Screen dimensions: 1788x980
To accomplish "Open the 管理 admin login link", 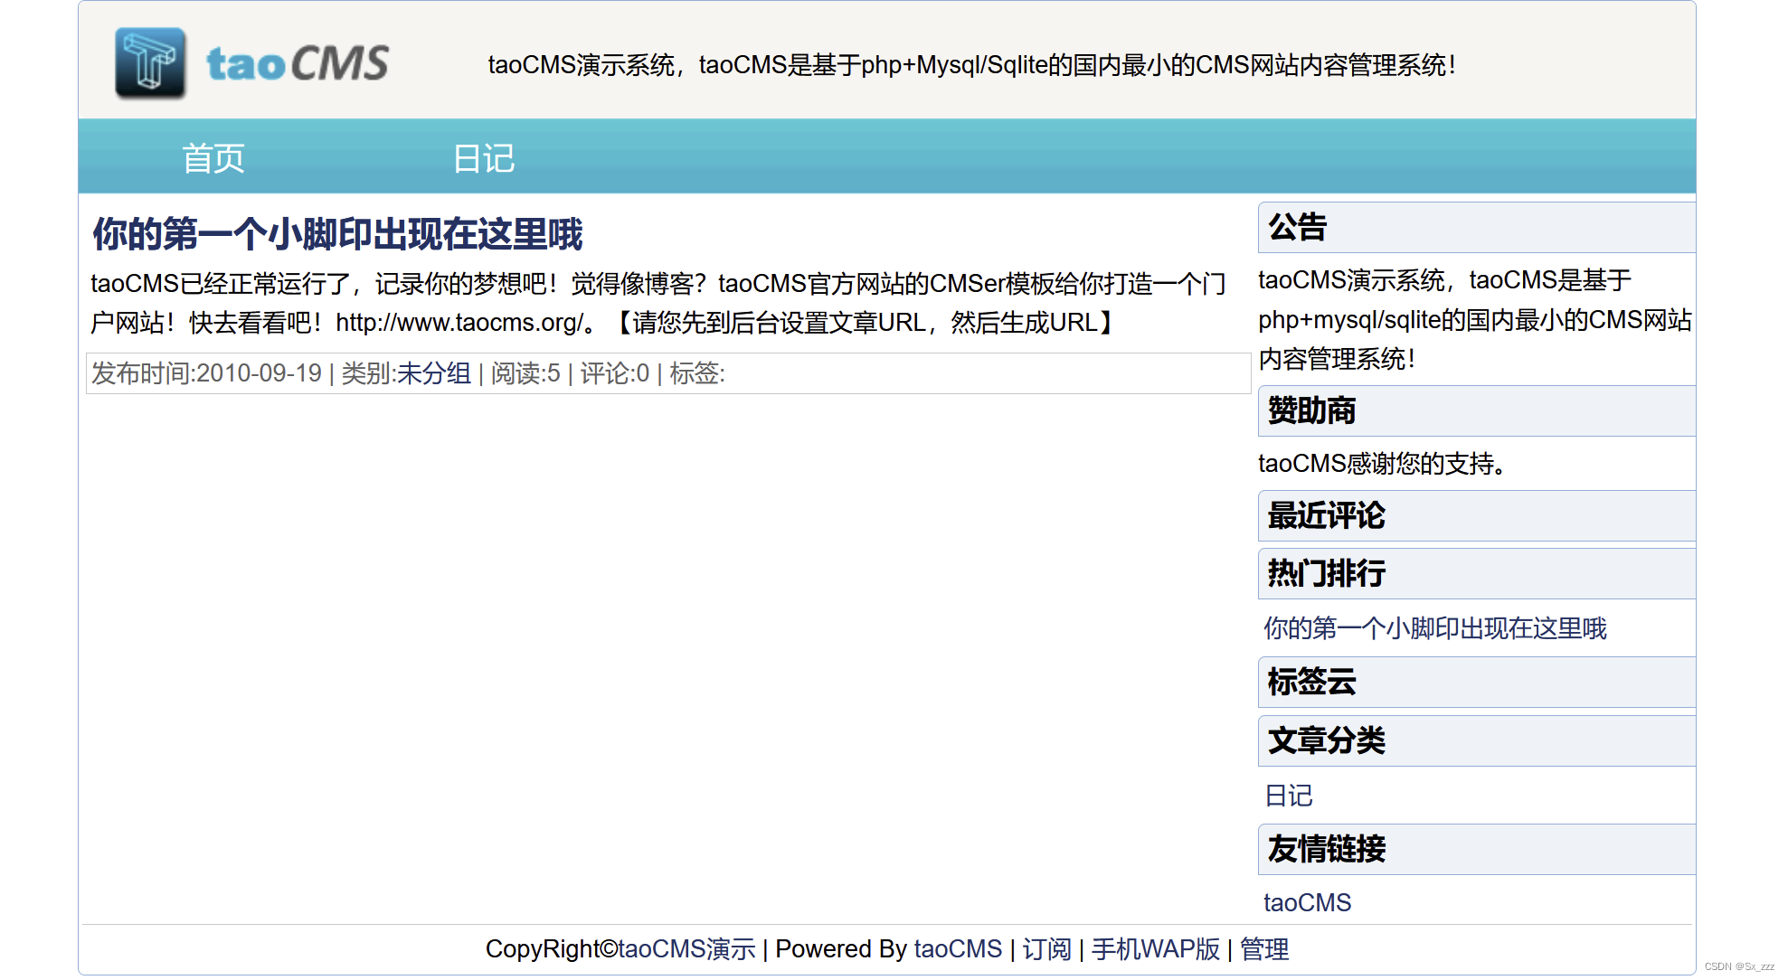I will [1264, 949].
